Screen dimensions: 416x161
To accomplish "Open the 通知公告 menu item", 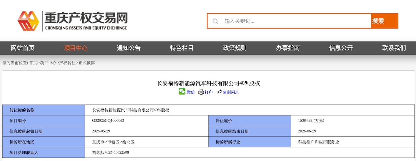I will pos(129,48).
